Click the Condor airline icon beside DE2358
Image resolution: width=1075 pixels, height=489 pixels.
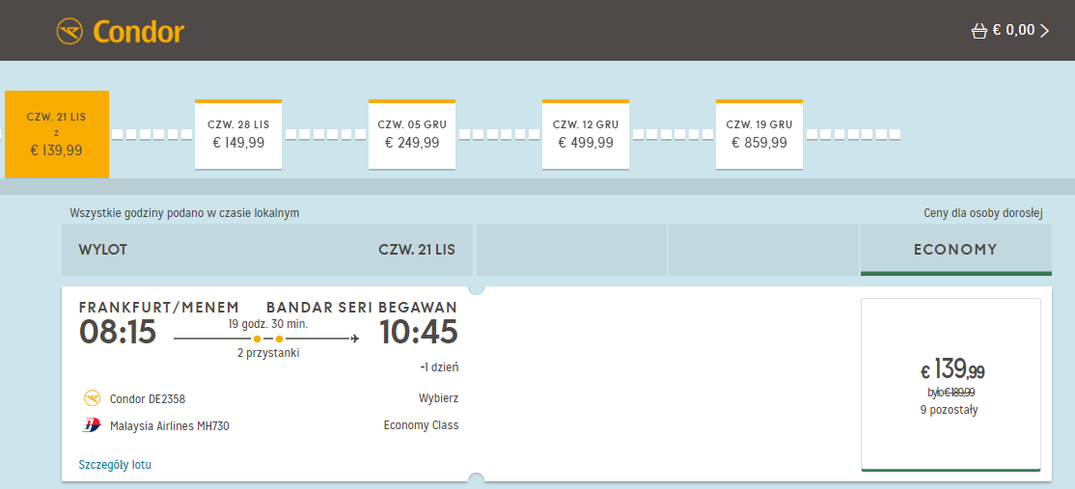click(x=92, y=398)
